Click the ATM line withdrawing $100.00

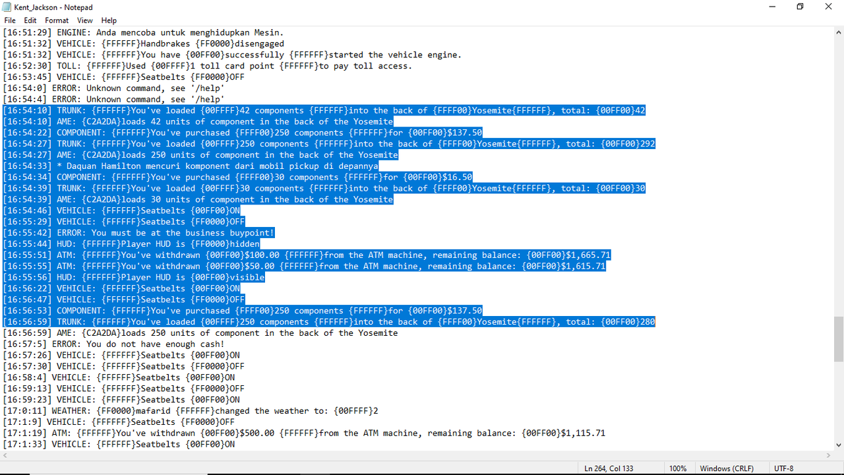(x=307, y=255)
